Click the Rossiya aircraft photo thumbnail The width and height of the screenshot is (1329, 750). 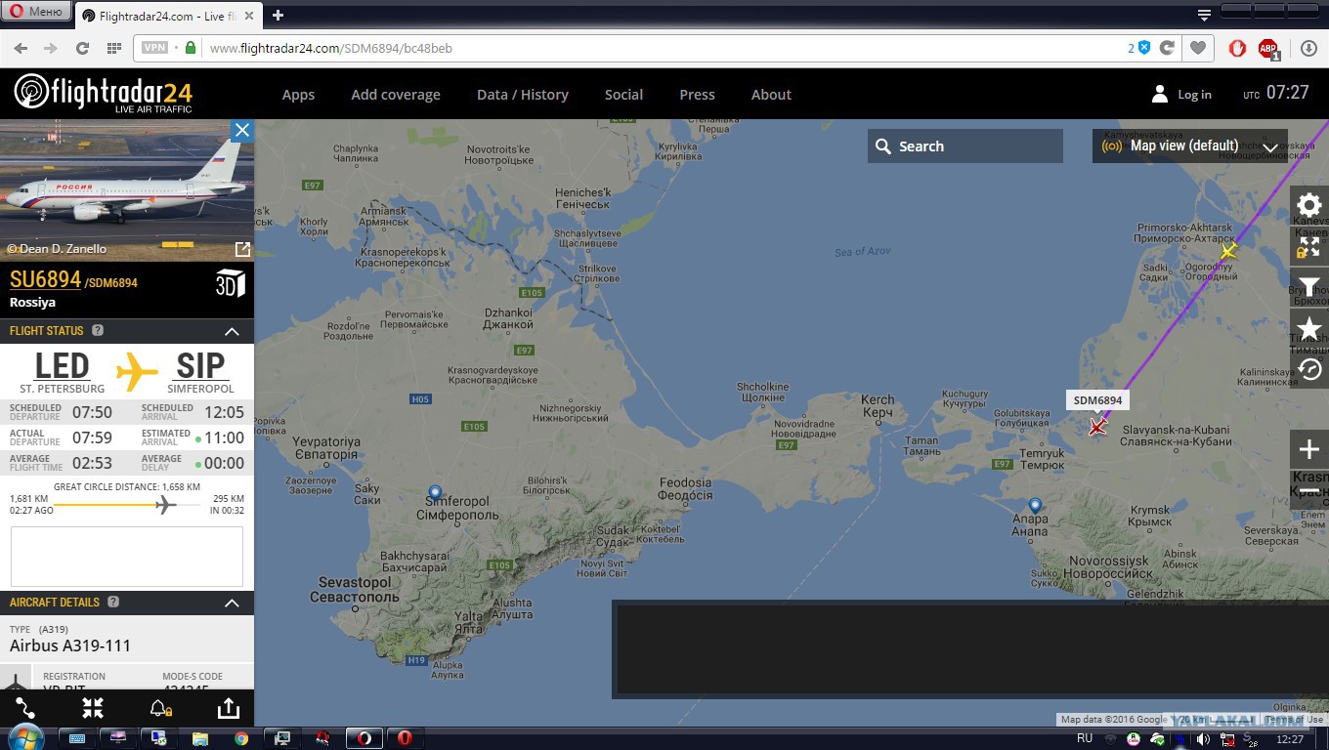(127, 190)
